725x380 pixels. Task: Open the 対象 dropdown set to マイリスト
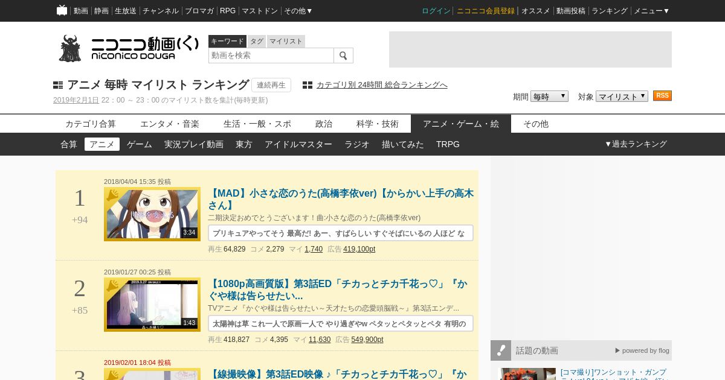[x=622, y=97]
